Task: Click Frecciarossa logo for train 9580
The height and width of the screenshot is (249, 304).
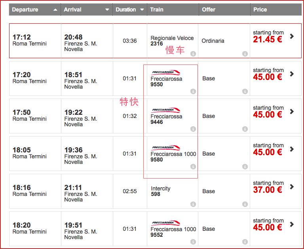Action: click(165, 148)
